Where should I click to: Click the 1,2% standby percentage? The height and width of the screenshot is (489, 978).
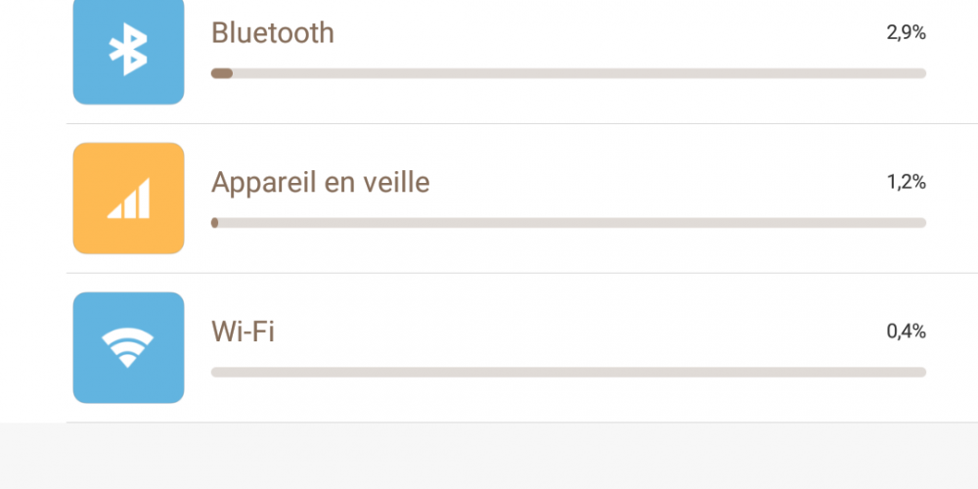point(907,182)
